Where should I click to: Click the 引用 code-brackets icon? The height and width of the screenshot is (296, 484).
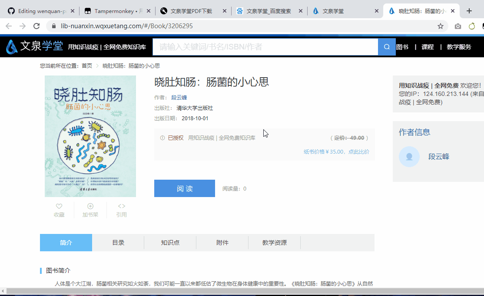[x=122, y=206]
